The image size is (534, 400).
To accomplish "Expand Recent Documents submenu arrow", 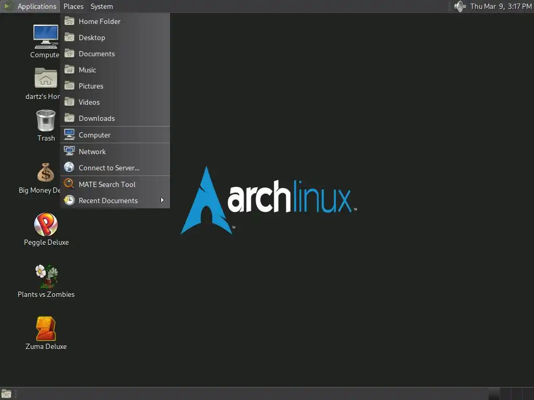I will point(162,201).
